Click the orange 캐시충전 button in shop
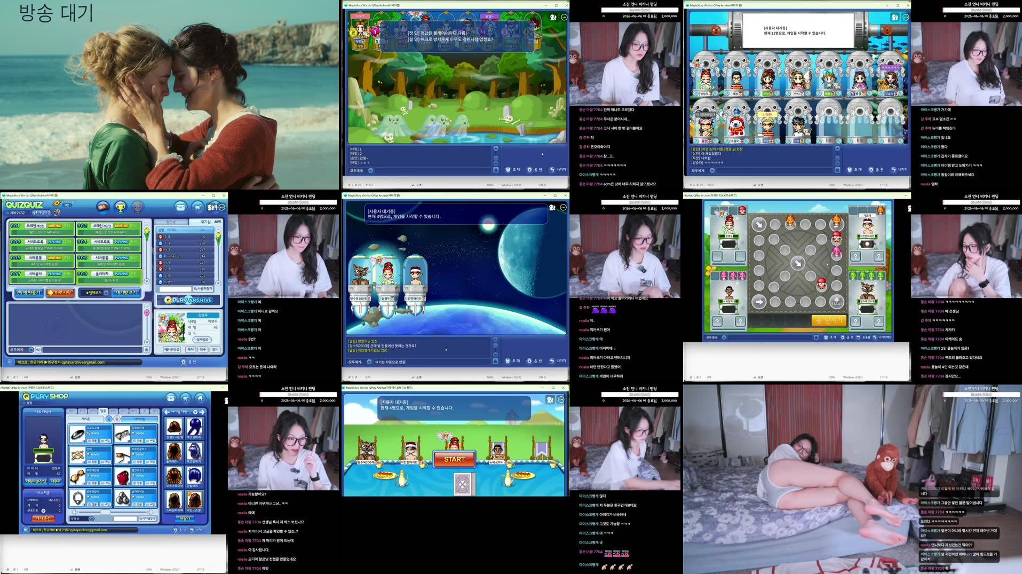 tap(43, 518)
